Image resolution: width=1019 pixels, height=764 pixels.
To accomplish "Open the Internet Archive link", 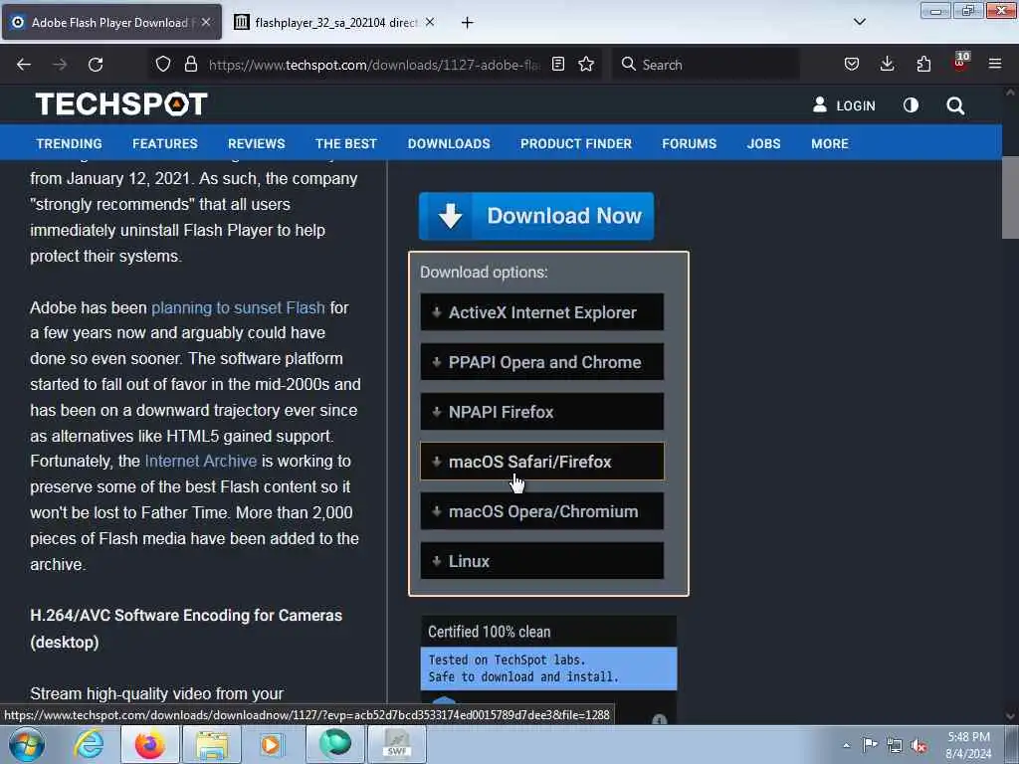I will [201, 461].
